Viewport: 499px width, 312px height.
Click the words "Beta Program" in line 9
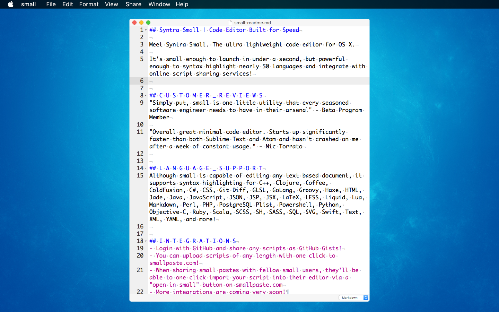point(342,110)
